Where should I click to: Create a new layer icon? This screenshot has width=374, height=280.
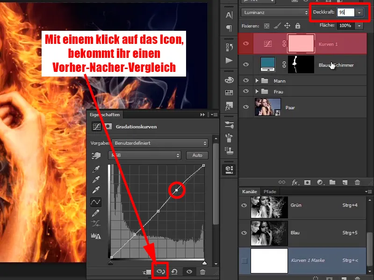pyautogui.click(x=345, y=182)
